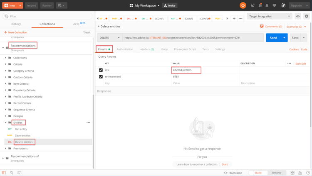Select the Save entities request
The image size is (312, 176).
pos(23,135)
